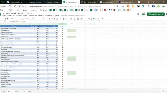Open the filter on the База [YW] column
167x93 pixels.
tap(38, 26)
